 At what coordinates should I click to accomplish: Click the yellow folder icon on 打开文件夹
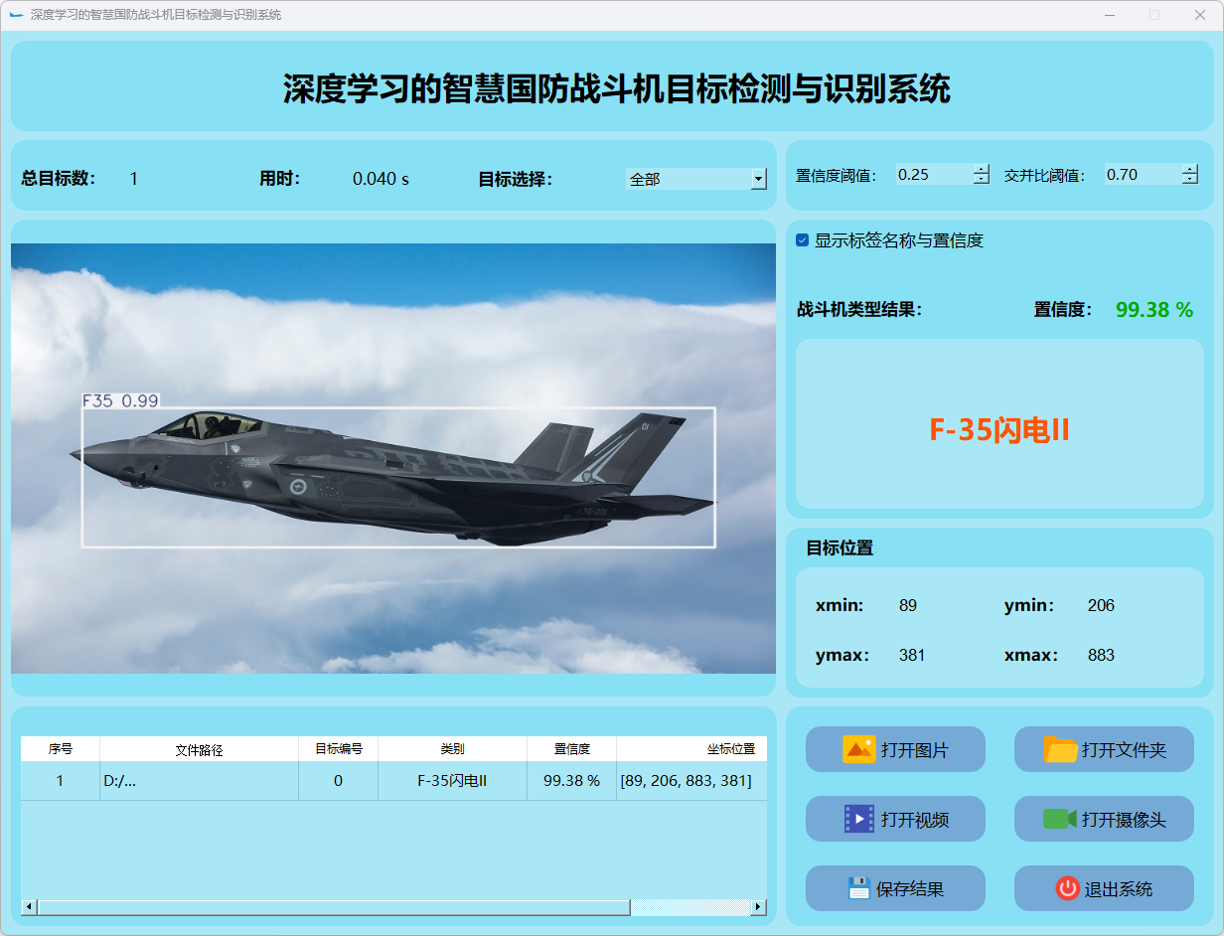tap(1060, 749)
